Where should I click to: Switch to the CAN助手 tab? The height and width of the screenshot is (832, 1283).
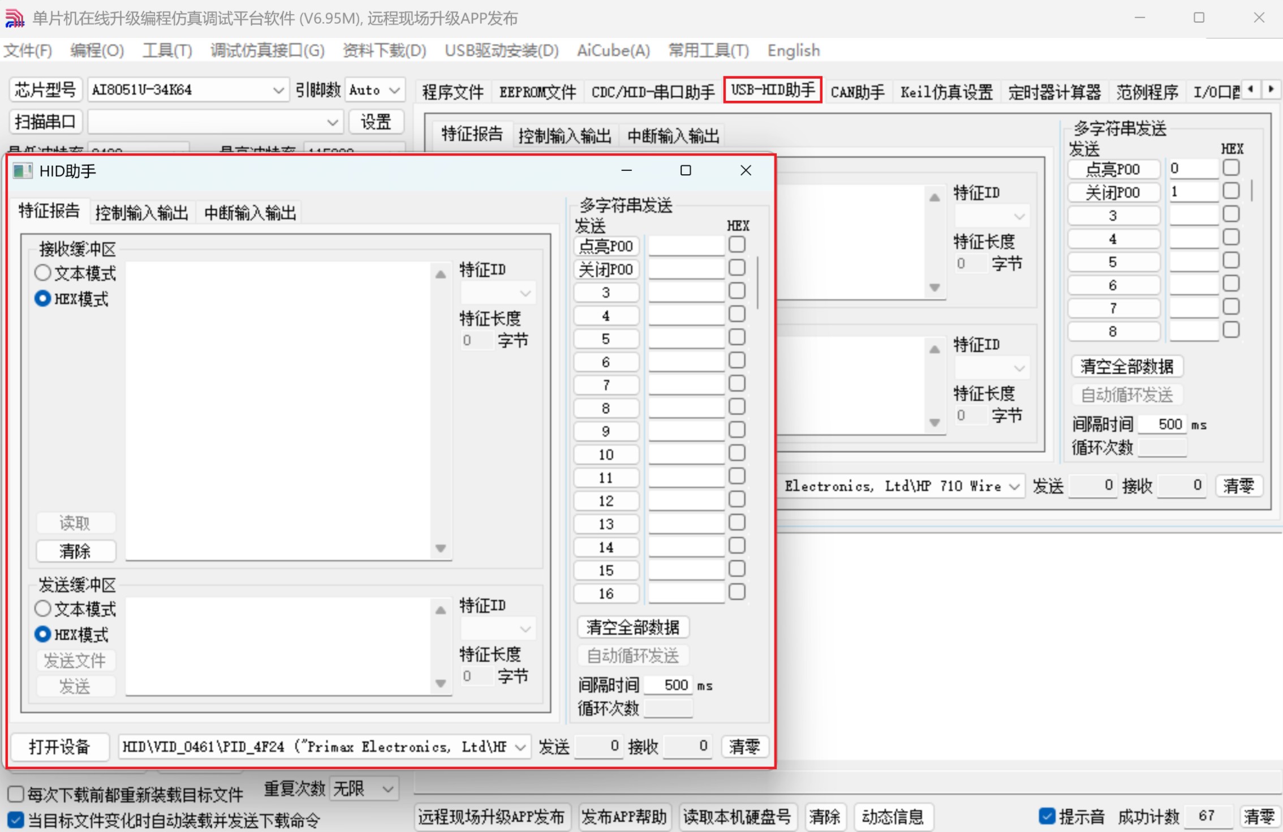click(x=858, y=92)
